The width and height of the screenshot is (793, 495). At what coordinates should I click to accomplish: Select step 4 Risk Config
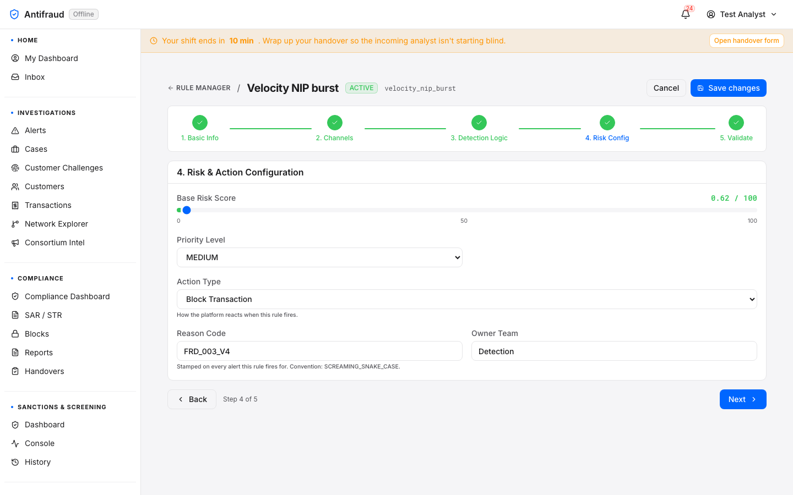pos(607,129)
